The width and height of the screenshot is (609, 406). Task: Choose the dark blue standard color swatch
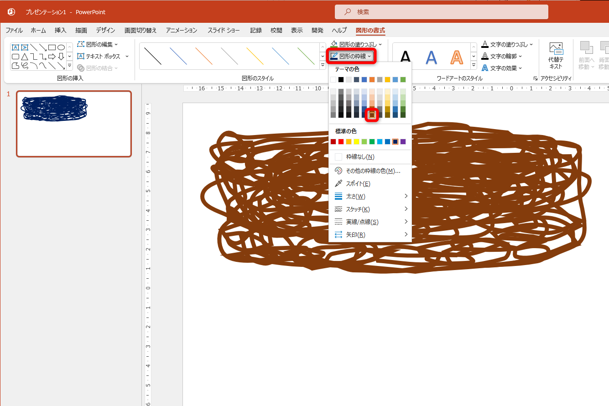coord(395,141)
